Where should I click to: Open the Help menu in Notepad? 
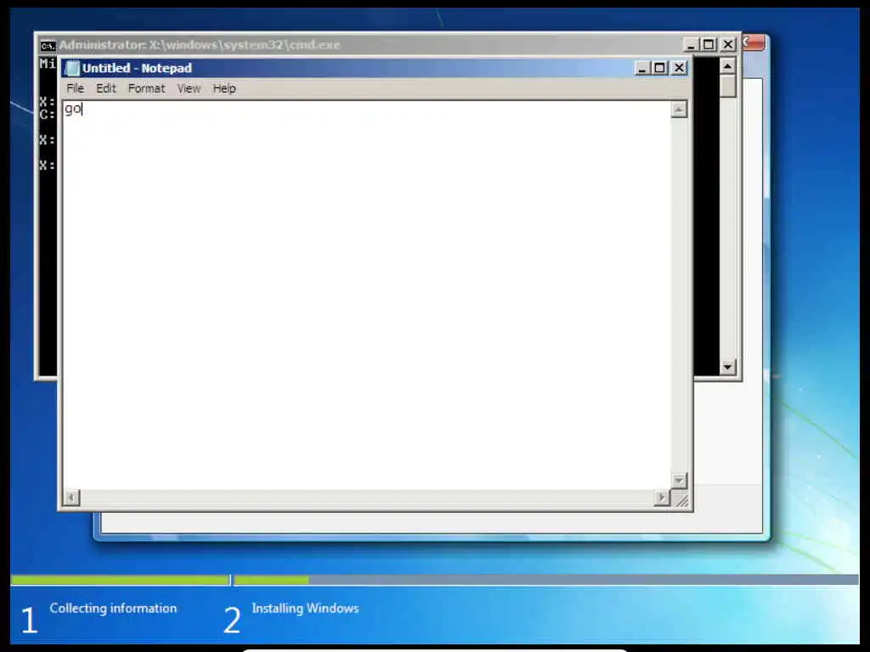tap(224, 88)
